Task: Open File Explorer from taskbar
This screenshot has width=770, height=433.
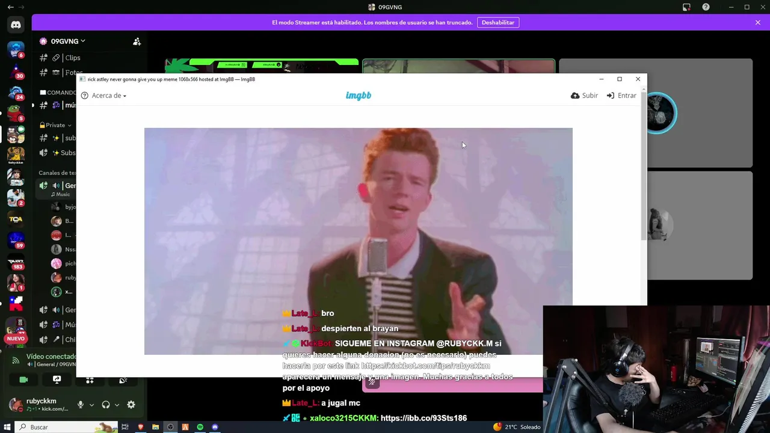Action: point(155,427)
